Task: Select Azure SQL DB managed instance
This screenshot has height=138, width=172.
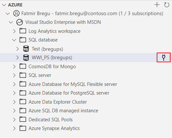Action: tap(63, 111)
